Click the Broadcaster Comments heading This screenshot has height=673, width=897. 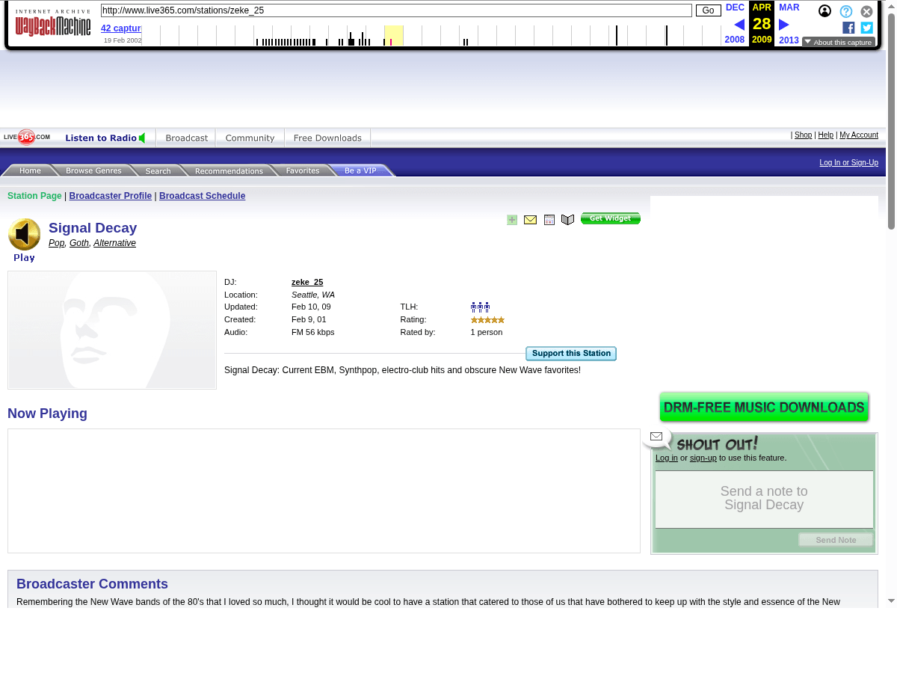[92, 584]
